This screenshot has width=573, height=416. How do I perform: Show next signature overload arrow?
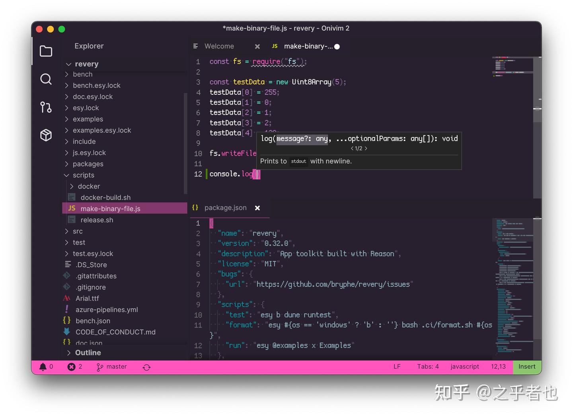[x=366, y=148]
